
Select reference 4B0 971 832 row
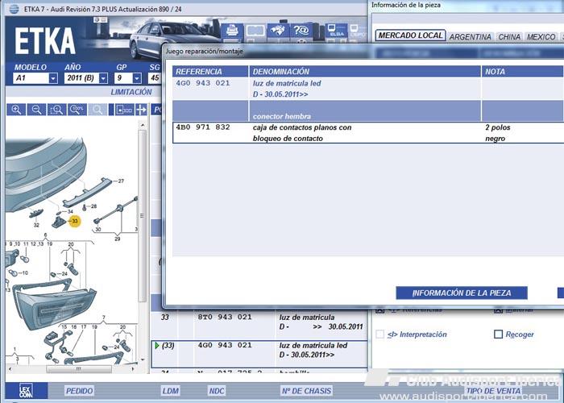[x=368, y=133]
